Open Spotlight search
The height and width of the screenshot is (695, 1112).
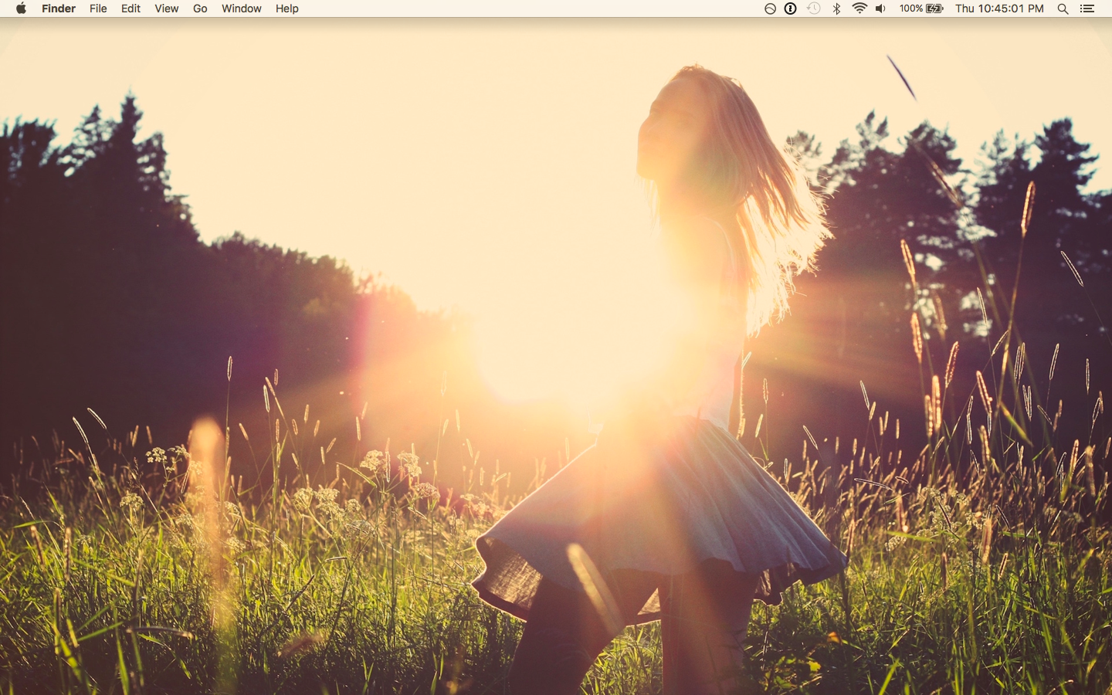[1063, 8]
